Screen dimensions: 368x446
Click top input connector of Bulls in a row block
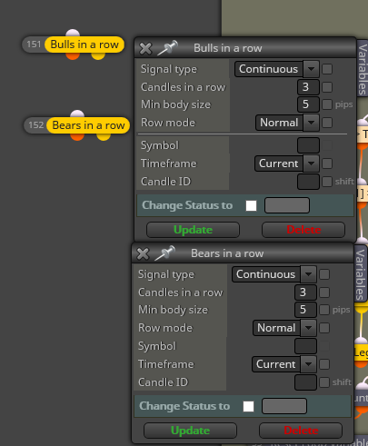tap(73, 33)
